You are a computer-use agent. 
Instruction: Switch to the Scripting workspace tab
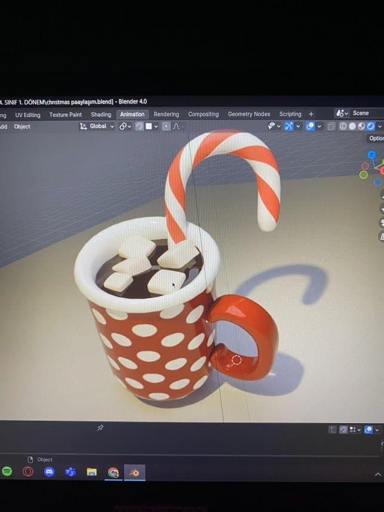pyautogui.click(x=290, y=114)
